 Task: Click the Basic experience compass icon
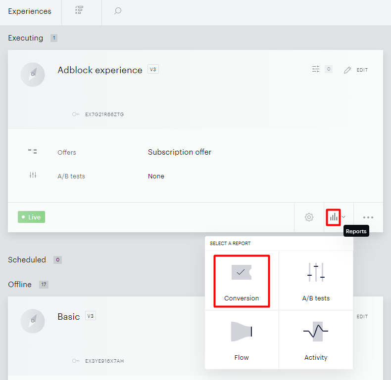click(x=33, y=321)
